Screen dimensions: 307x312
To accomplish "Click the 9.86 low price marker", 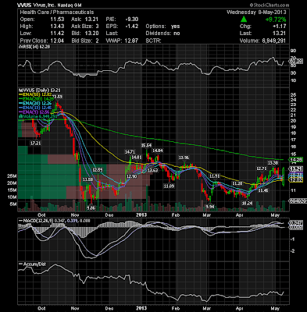I will [91, 208].
